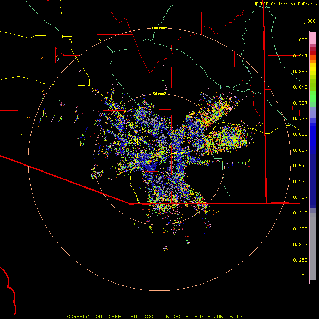Click the KEMX 5 JUN 25 12:04 timestamp
The image size is (319, 319).
(222, 317)
